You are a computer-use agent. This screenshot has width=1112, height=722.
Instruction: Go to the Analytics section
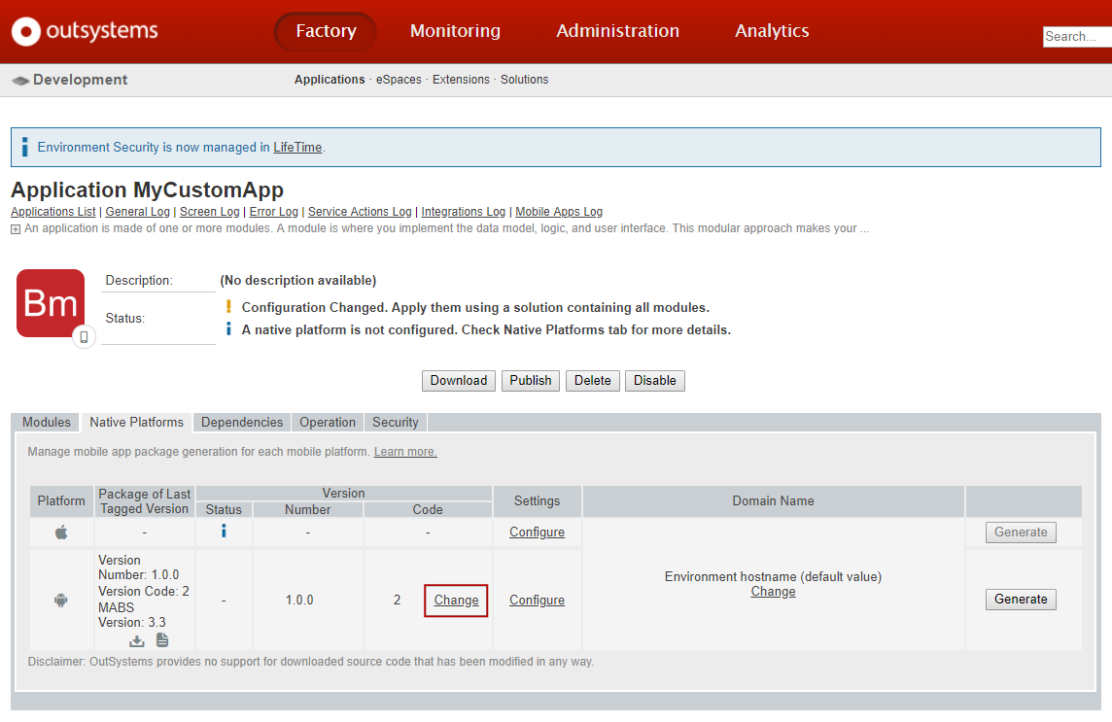[772, 30]
